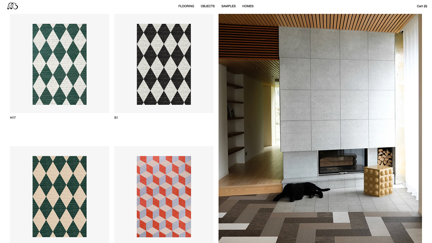Open the Cart (0) link

coord(422,6)
